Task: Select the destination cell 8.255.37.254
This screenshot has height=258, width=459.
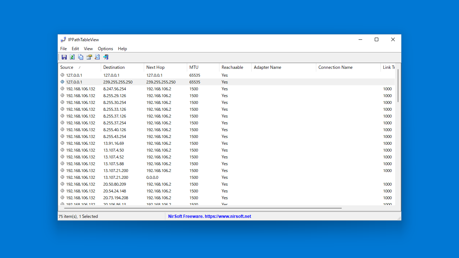Action: (115, 123)
